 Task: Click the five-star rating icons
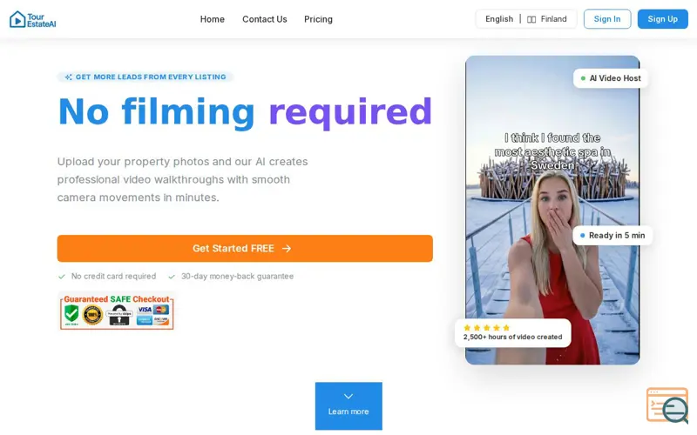[x=486, y=328]
